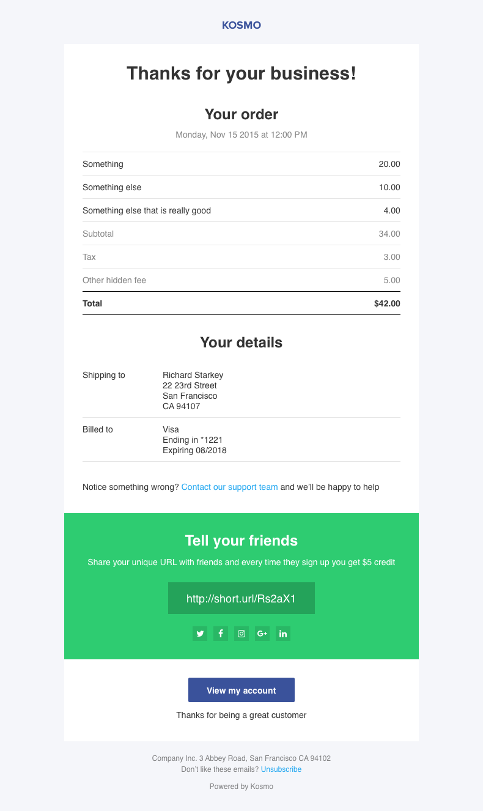Click the Total amount $42.00

(387, 303)
